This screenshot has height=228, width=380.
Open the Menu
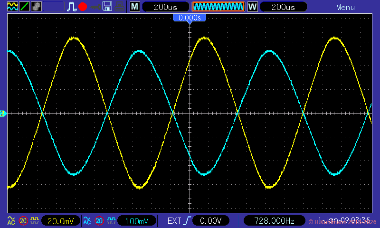tap(345, 7)
